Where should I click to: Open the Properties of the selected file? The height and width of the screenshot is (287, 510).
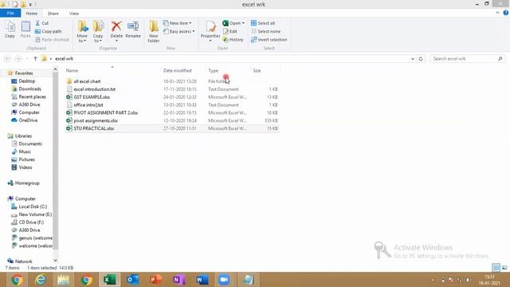(x=210, y=31)
